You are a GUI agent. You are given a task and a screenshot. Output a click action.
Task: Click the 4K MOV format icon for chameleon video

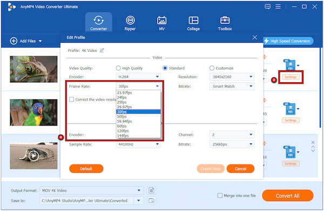coord(289,65)
